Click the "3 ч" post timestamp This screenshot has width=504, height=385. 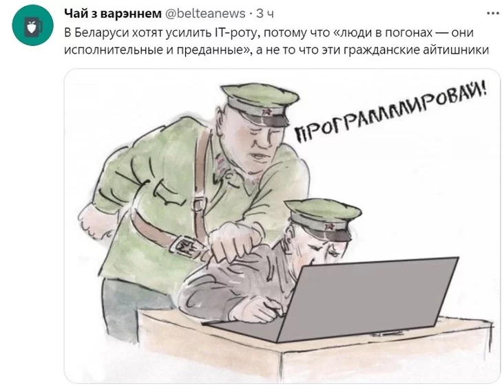(265, 14)
